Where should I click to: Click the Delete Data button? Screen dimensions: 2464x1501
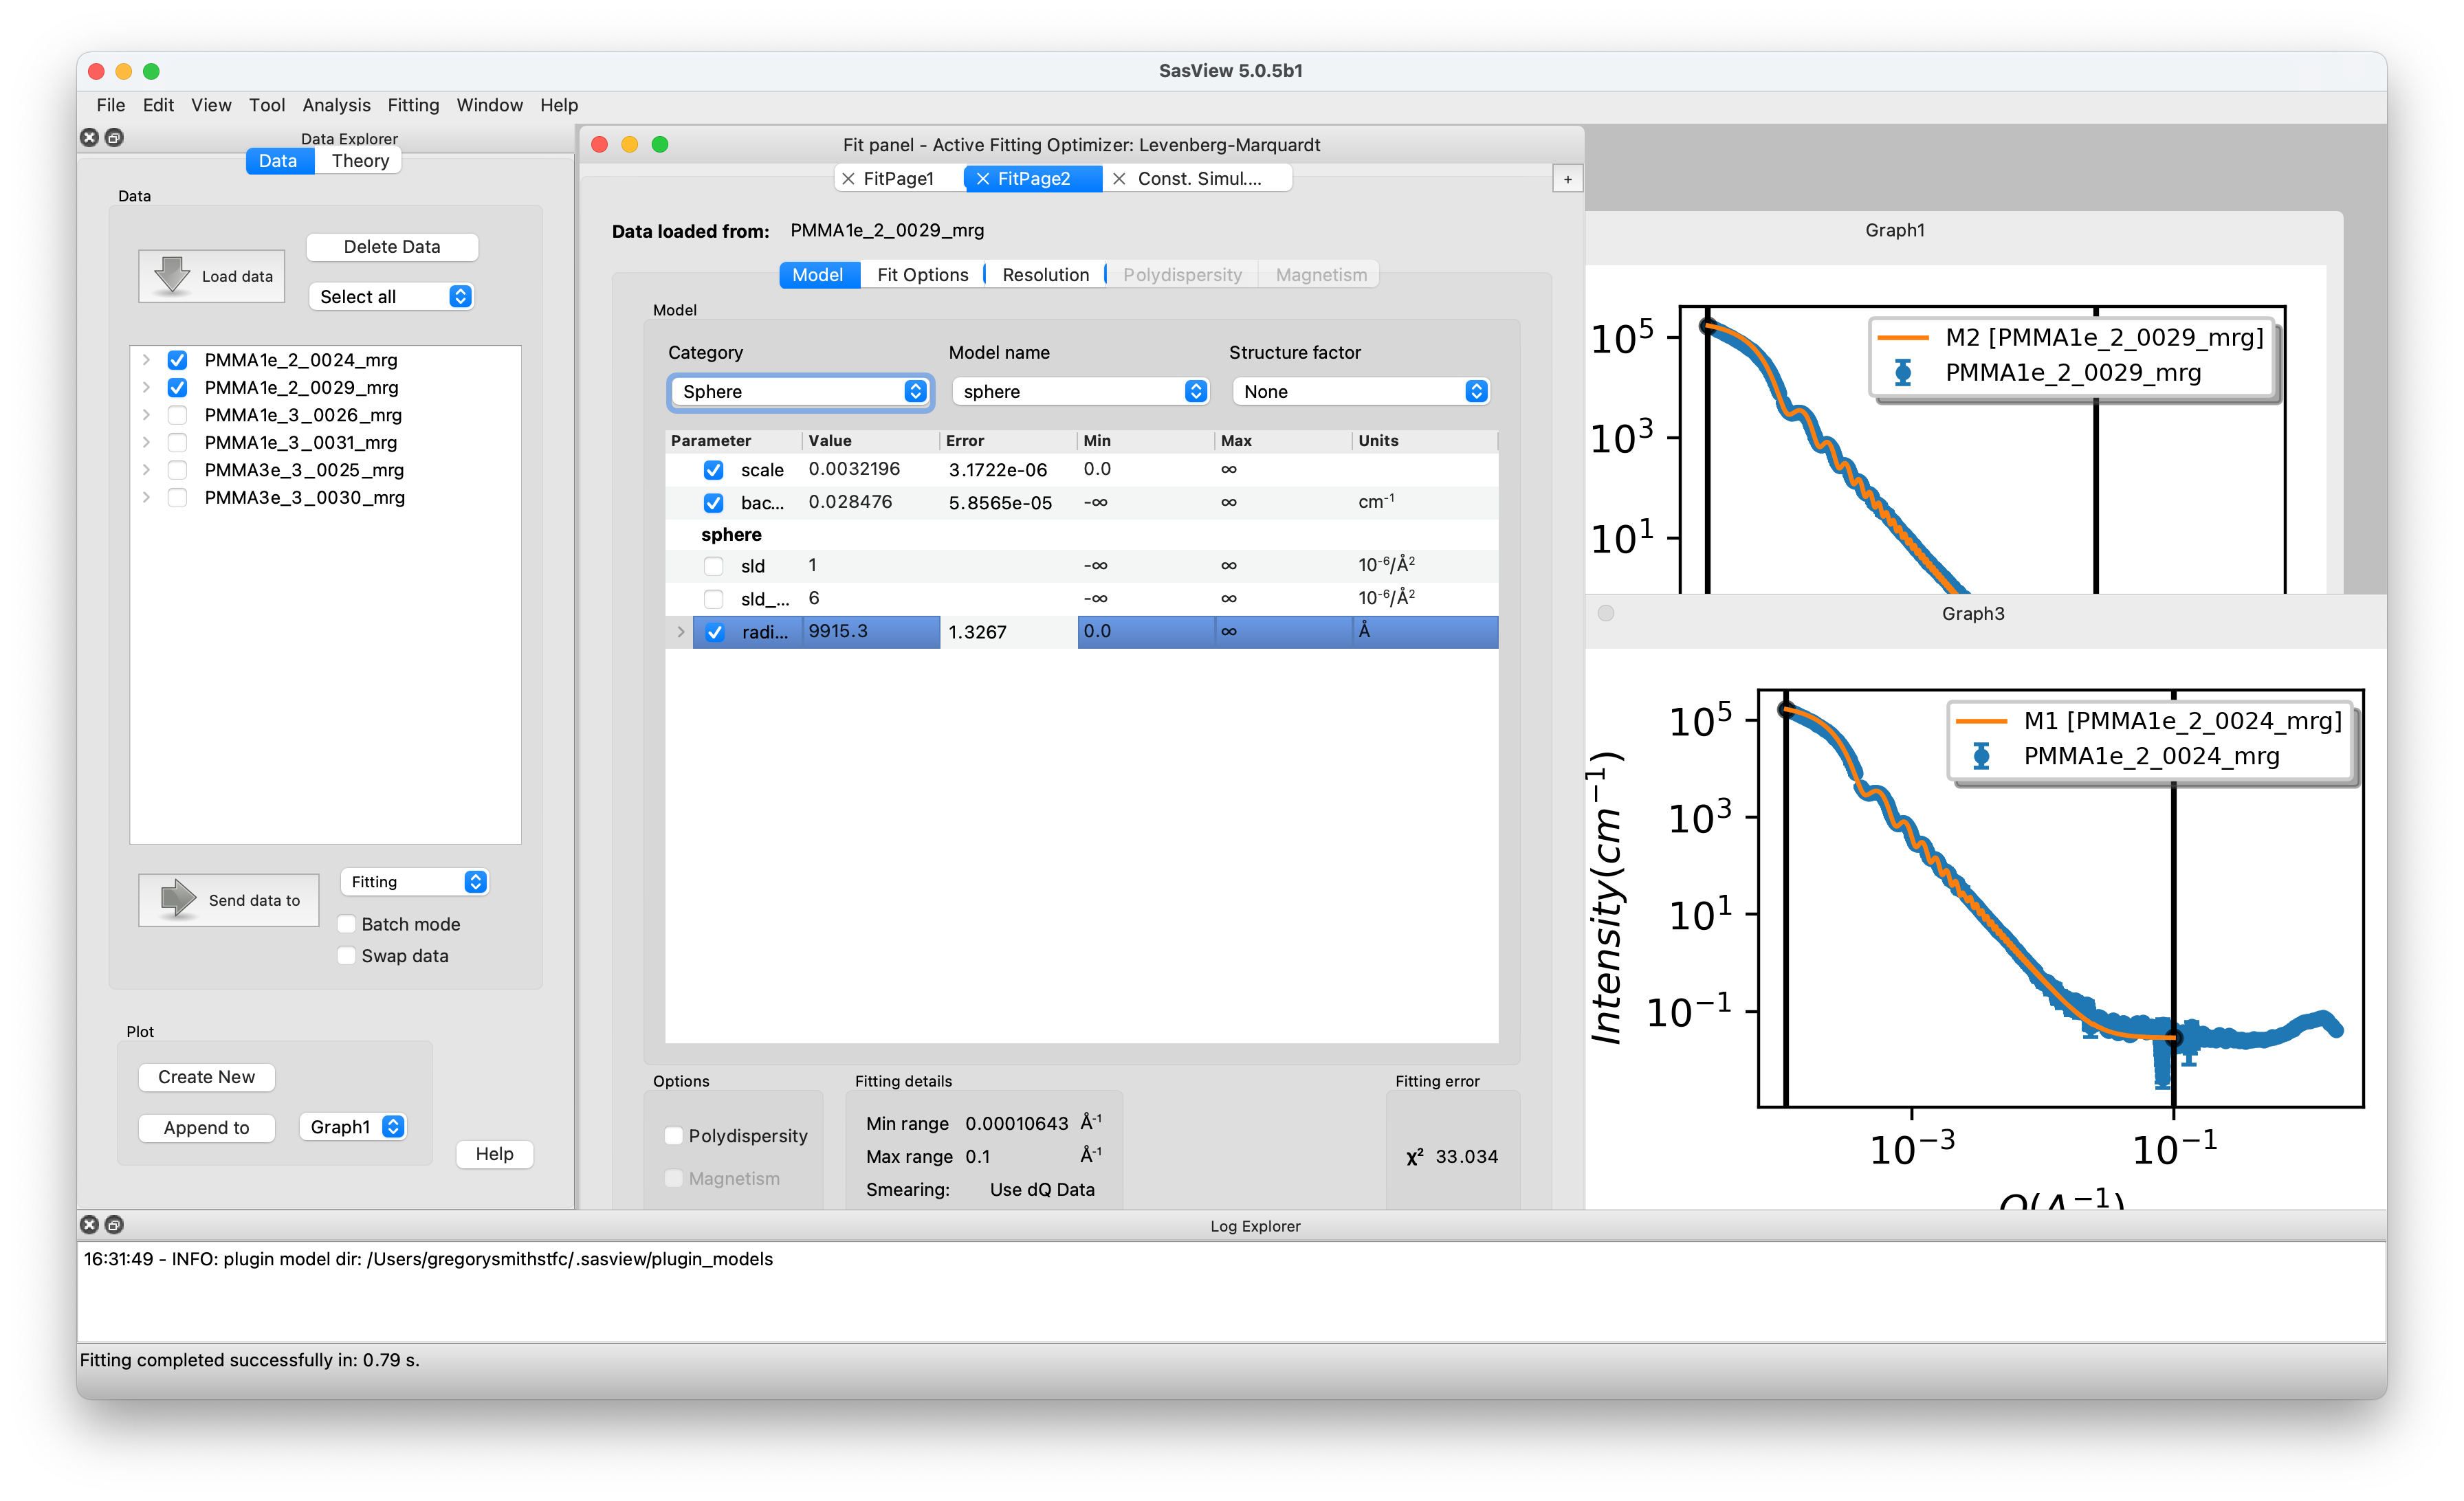point(391,246)
